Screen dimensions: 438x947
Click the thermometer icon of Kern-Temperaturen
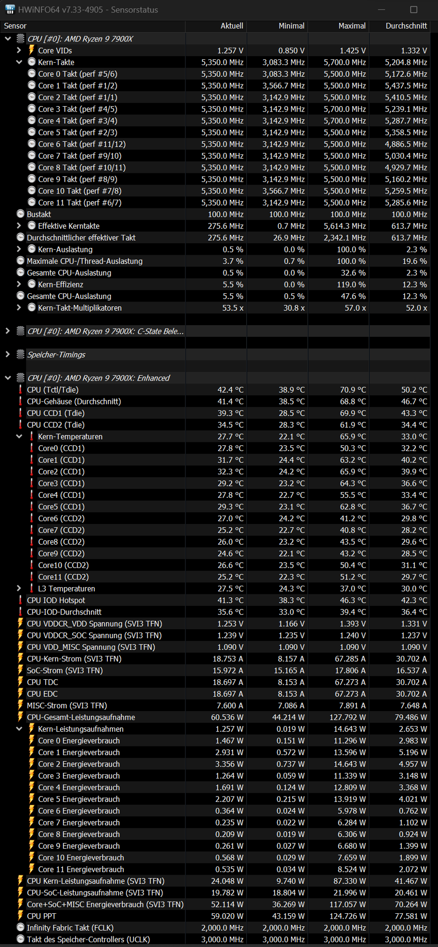[x=32, y=436]
